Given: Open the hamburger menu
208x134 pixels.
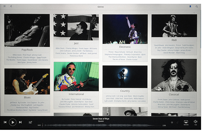Looking at the screenshot, I should coord(5,6).
